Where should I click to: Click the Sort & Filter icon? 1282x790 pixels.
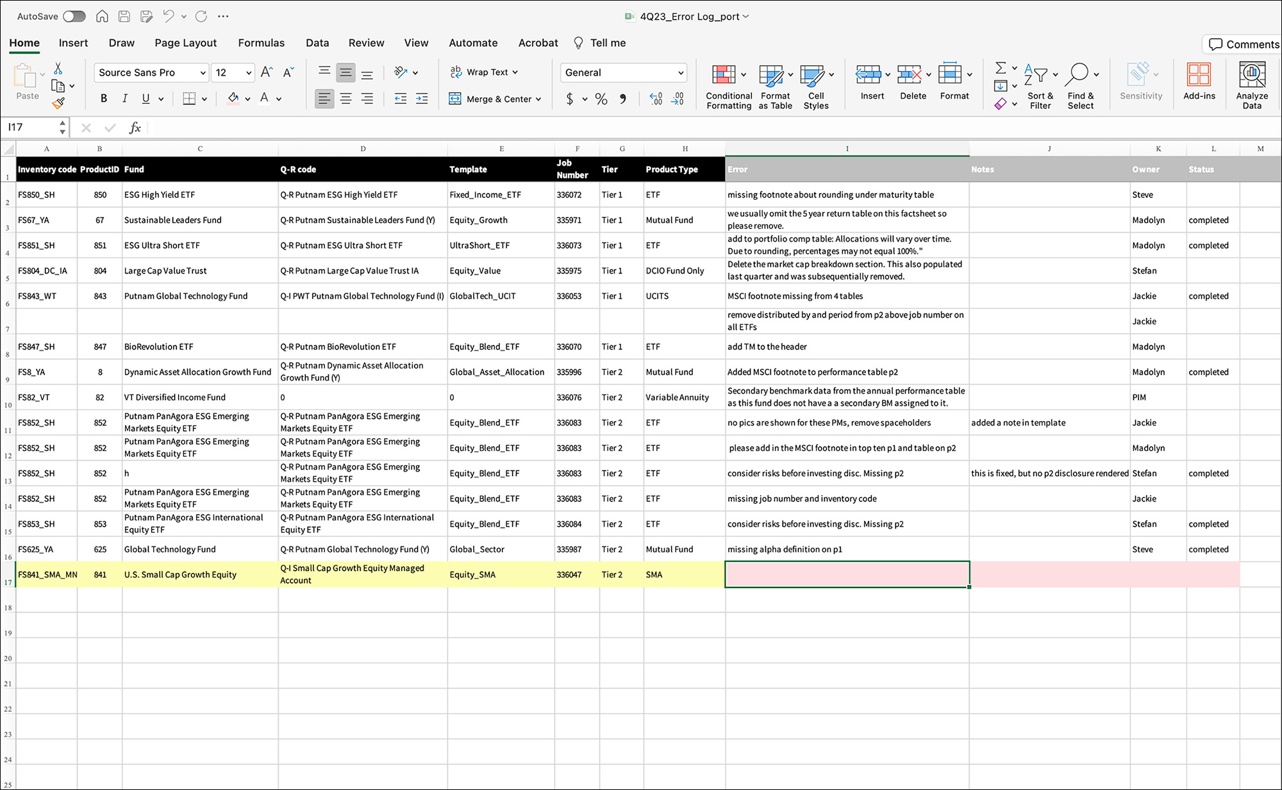[1035, 75]
